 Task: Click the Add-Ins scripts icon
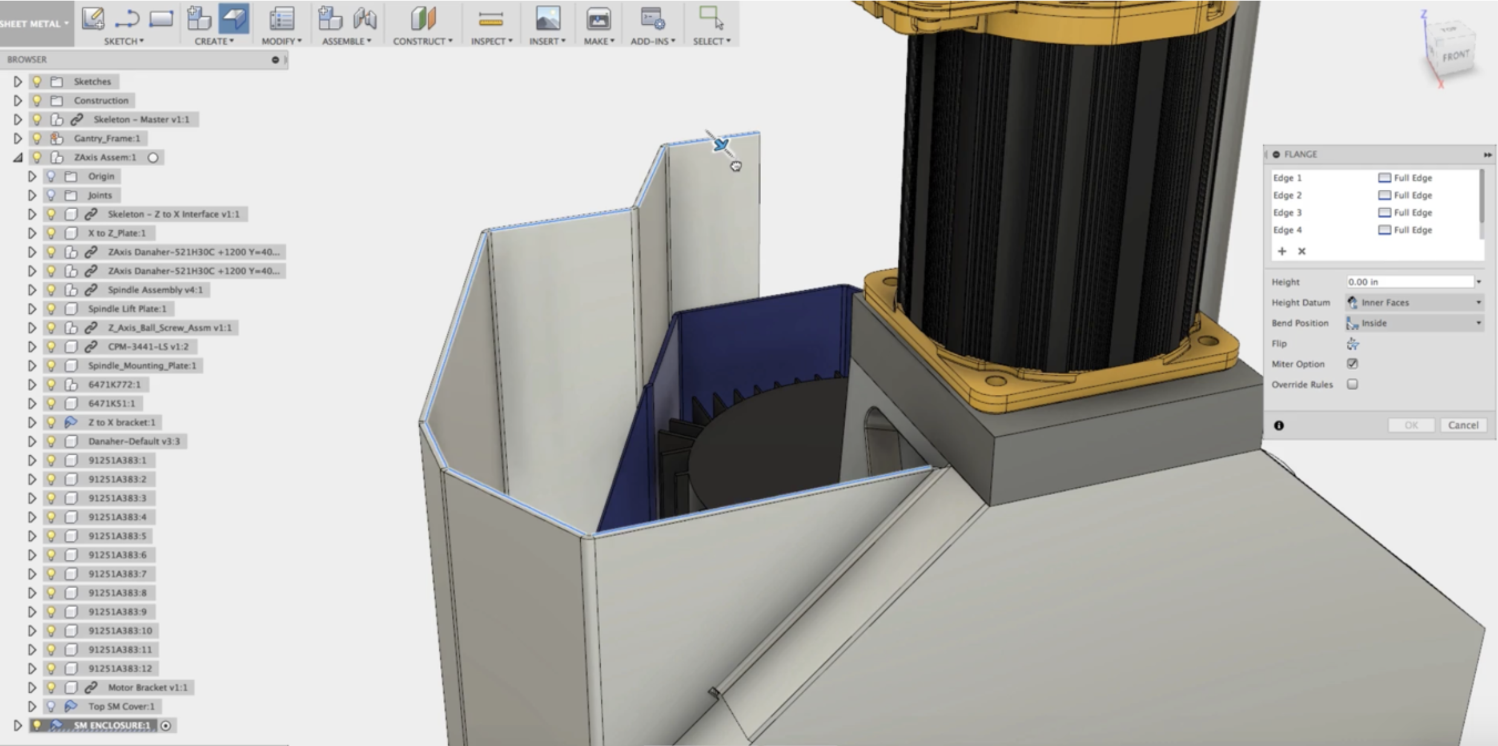coord(653,19)
